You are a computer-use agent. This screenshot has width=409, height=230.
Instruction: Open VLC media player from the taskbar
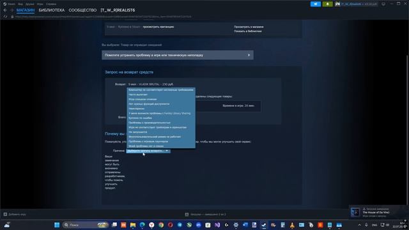pos(292,225)
